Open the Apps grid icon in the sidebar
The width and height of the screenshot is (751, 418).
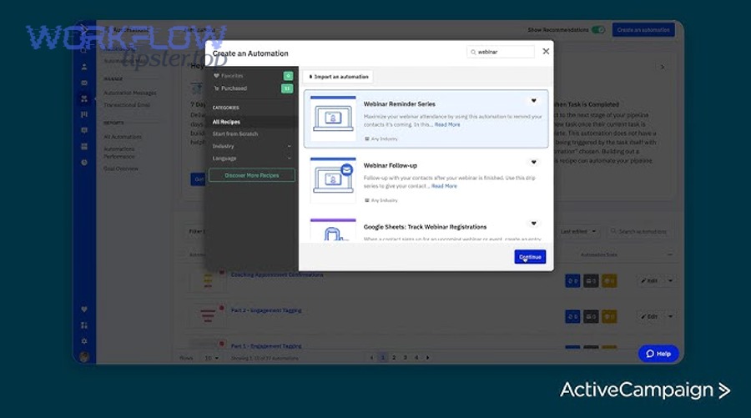click(84, 325)
